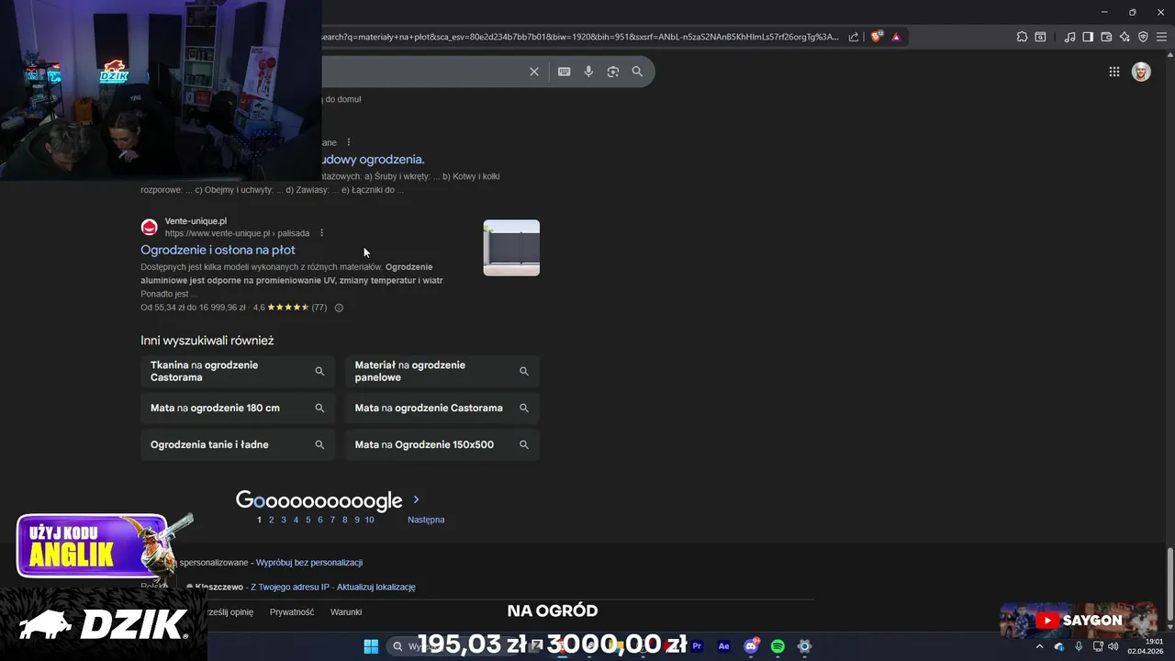The width and height of the screenshot is (1175, 661).
Task: Open the settings gear app on taskbar
Action: [x=804, y=646]
